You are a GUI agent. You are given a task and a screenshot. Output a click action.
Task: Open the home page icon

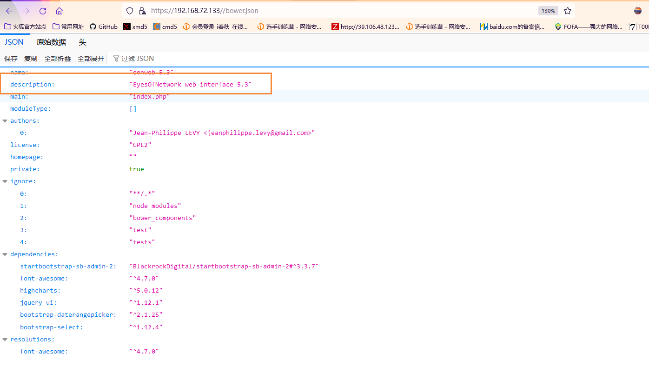pyautogui.click(x=59, y=11)
